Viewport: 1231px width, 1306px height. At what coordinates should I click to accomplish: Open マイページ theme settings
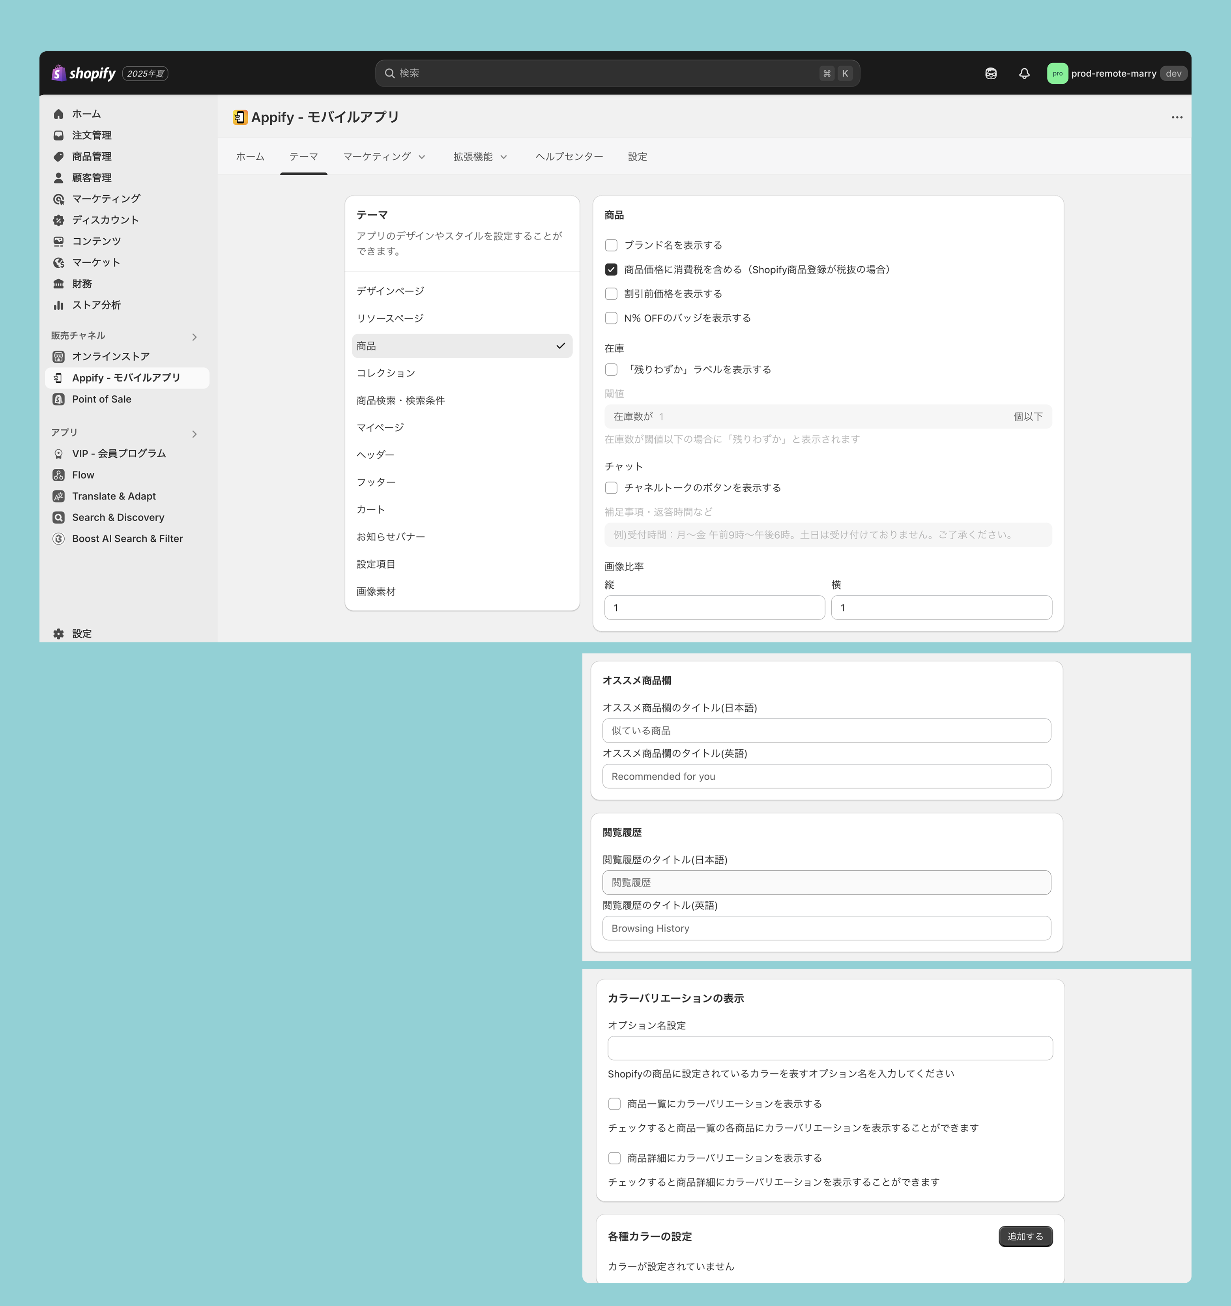(x=462, y=428)
